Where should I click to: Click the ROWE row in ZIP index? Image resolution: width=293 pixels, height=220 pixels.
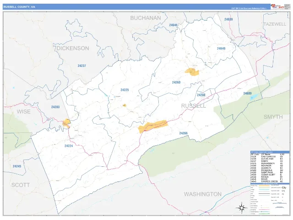click(267, 179)
